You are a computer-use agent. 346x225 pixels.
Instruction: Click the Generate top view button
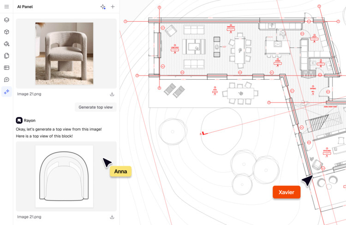coord(95,107)
